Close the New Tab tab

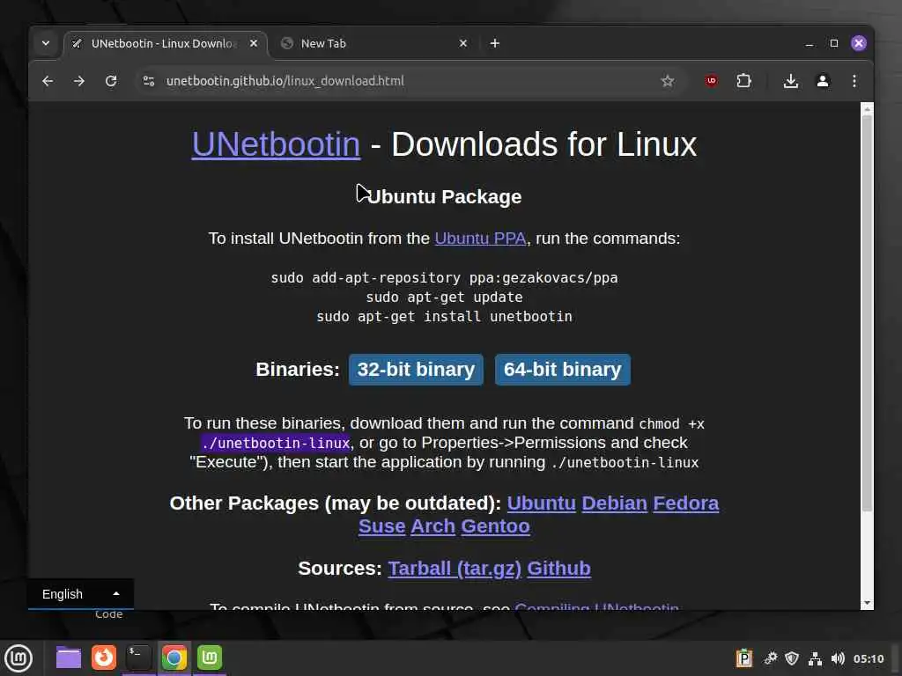[x=463, y=43]
